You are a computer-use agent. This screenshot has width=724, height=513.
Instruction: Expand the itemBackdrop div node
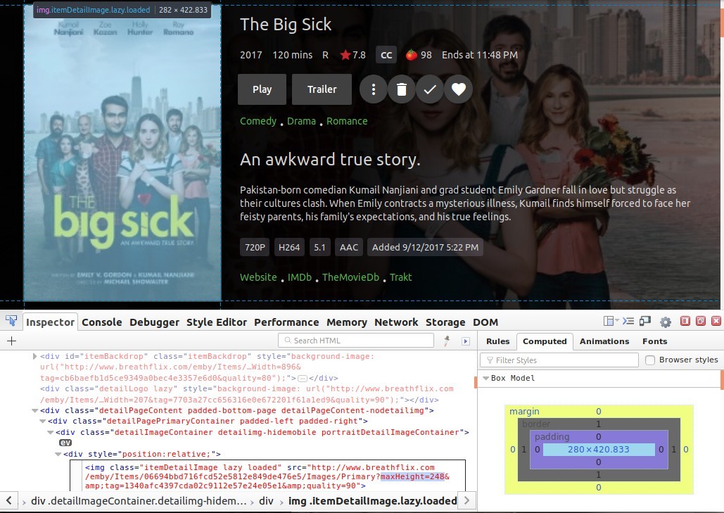(x=34, y=357)
